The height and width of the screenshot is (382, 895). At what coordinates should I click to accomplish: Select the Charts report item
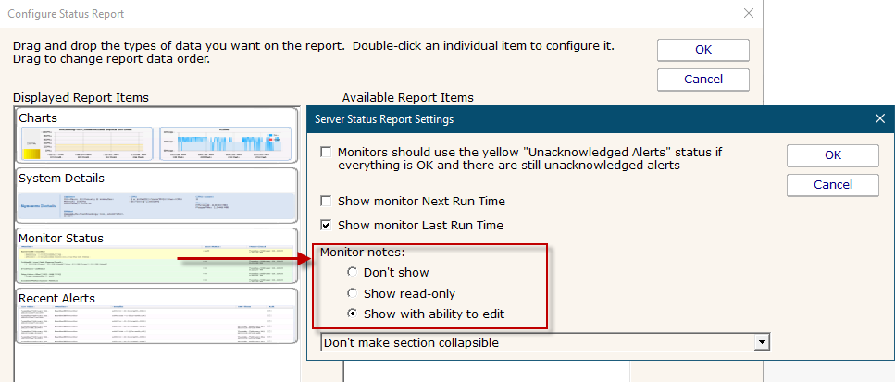tap(38, 118)
